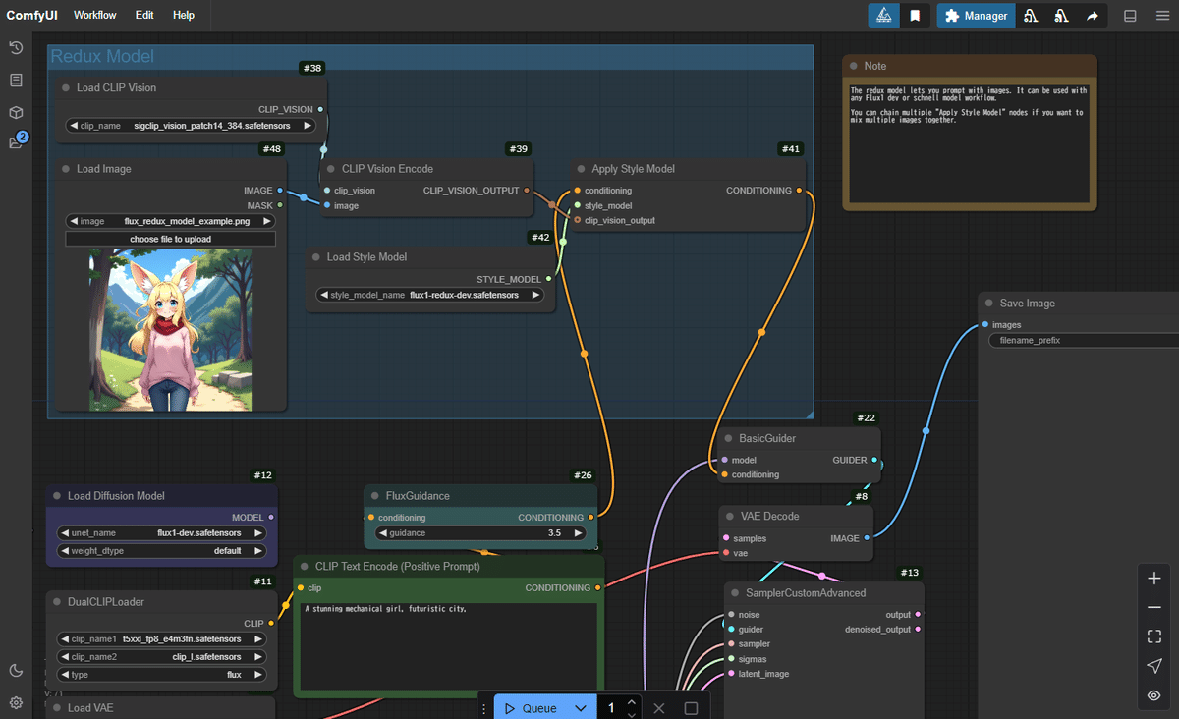Select the pointer icon in canvas controls
Image resolution: width=1179 pixels, height=719 pixels.
tap(1153, 666)
